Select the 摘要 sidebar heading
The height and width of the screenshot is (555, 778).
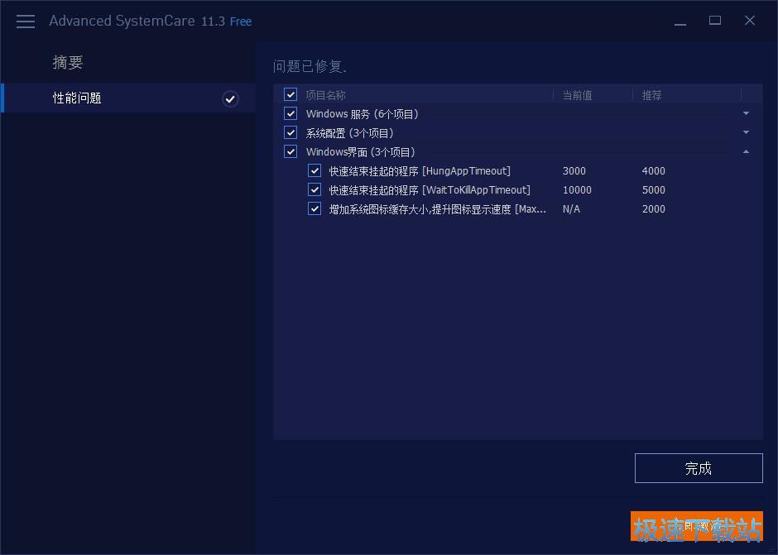click(x=68, y=62)
